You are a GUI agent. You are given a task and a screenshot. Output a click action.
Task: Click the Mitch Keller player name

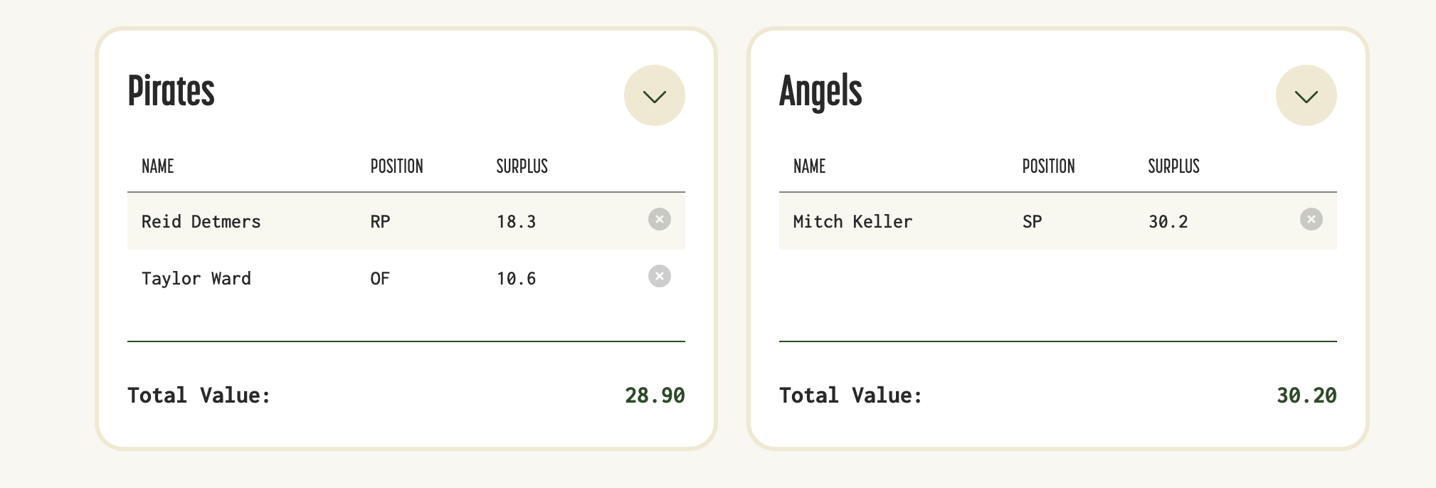tap(852, 221)
